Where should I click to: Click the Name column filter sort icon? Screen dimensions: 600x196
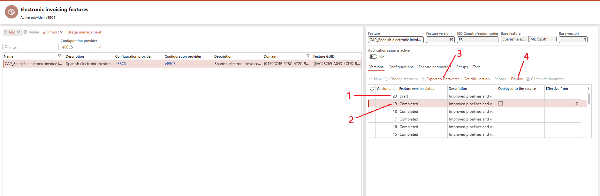click(x=60, y=56)
